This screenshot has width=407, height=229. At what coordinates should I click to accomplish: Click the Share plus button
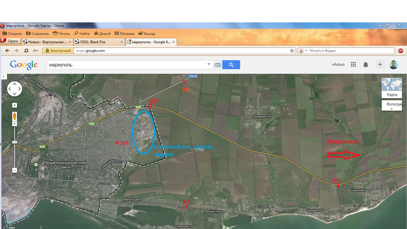click(x=380, y=64)
